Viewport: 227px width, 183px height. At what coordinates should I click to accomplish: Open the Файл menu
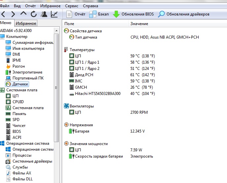click(5, 6)
